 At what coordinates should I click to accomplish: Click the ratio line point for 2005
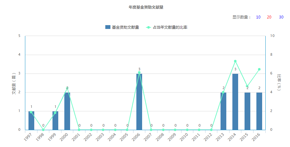click(x=127, y=130)
